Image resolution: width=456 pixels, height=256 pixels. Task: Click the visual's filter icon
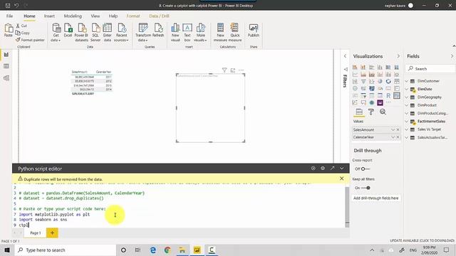point(224,70)
